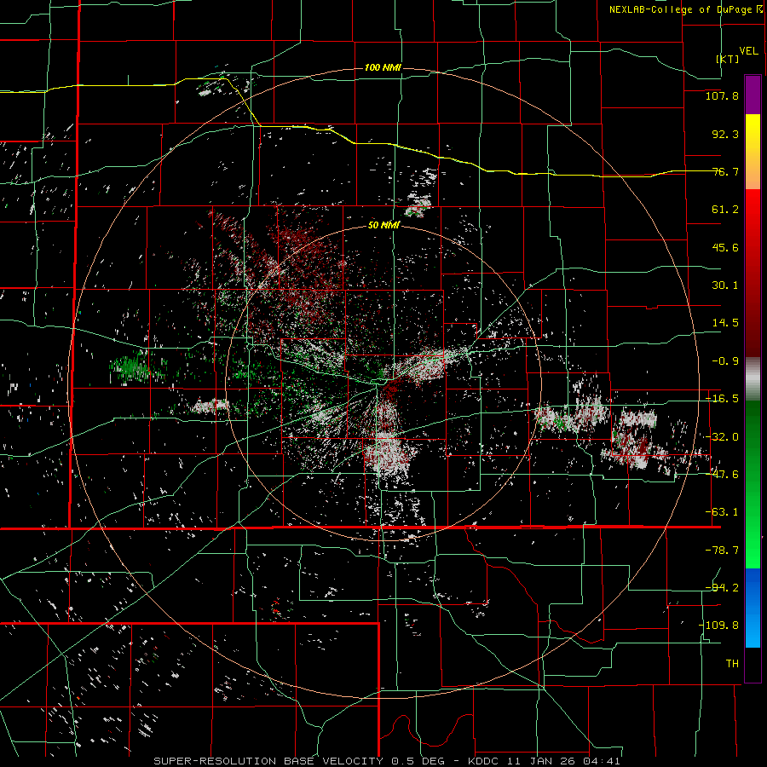This screenshot has width=767, height=767.
Task: Click the 92.3 velocity scale value
Action: [x=725, y=134]
